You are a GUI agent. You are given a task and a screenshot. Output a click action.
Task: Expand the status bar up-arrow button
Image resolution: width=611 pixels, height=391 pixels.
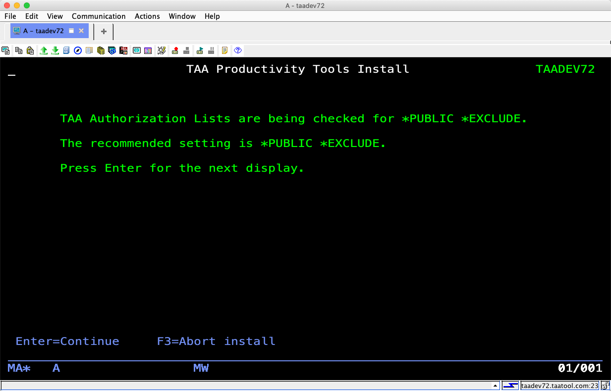(495, 386)
